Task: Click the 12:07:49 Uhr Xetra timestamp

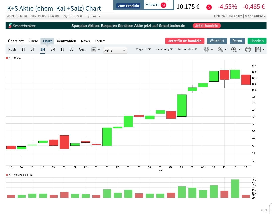Action: pos(228,16)
